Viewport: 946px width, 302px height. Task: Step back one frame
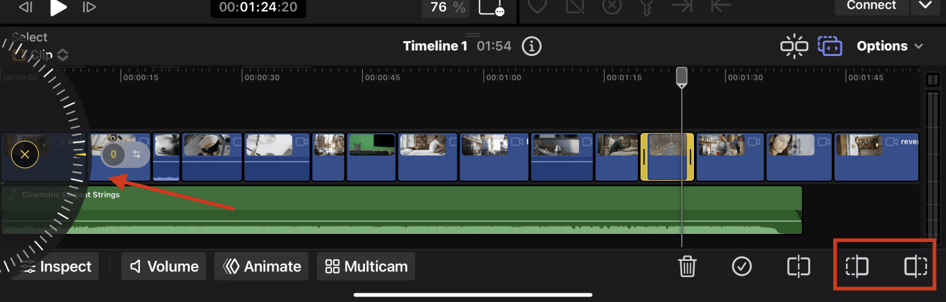(x=26, y=7)
